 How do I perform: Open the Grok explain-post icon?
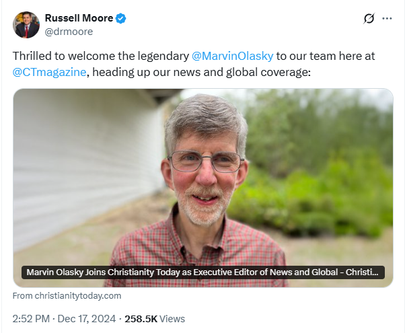(369, 18)
